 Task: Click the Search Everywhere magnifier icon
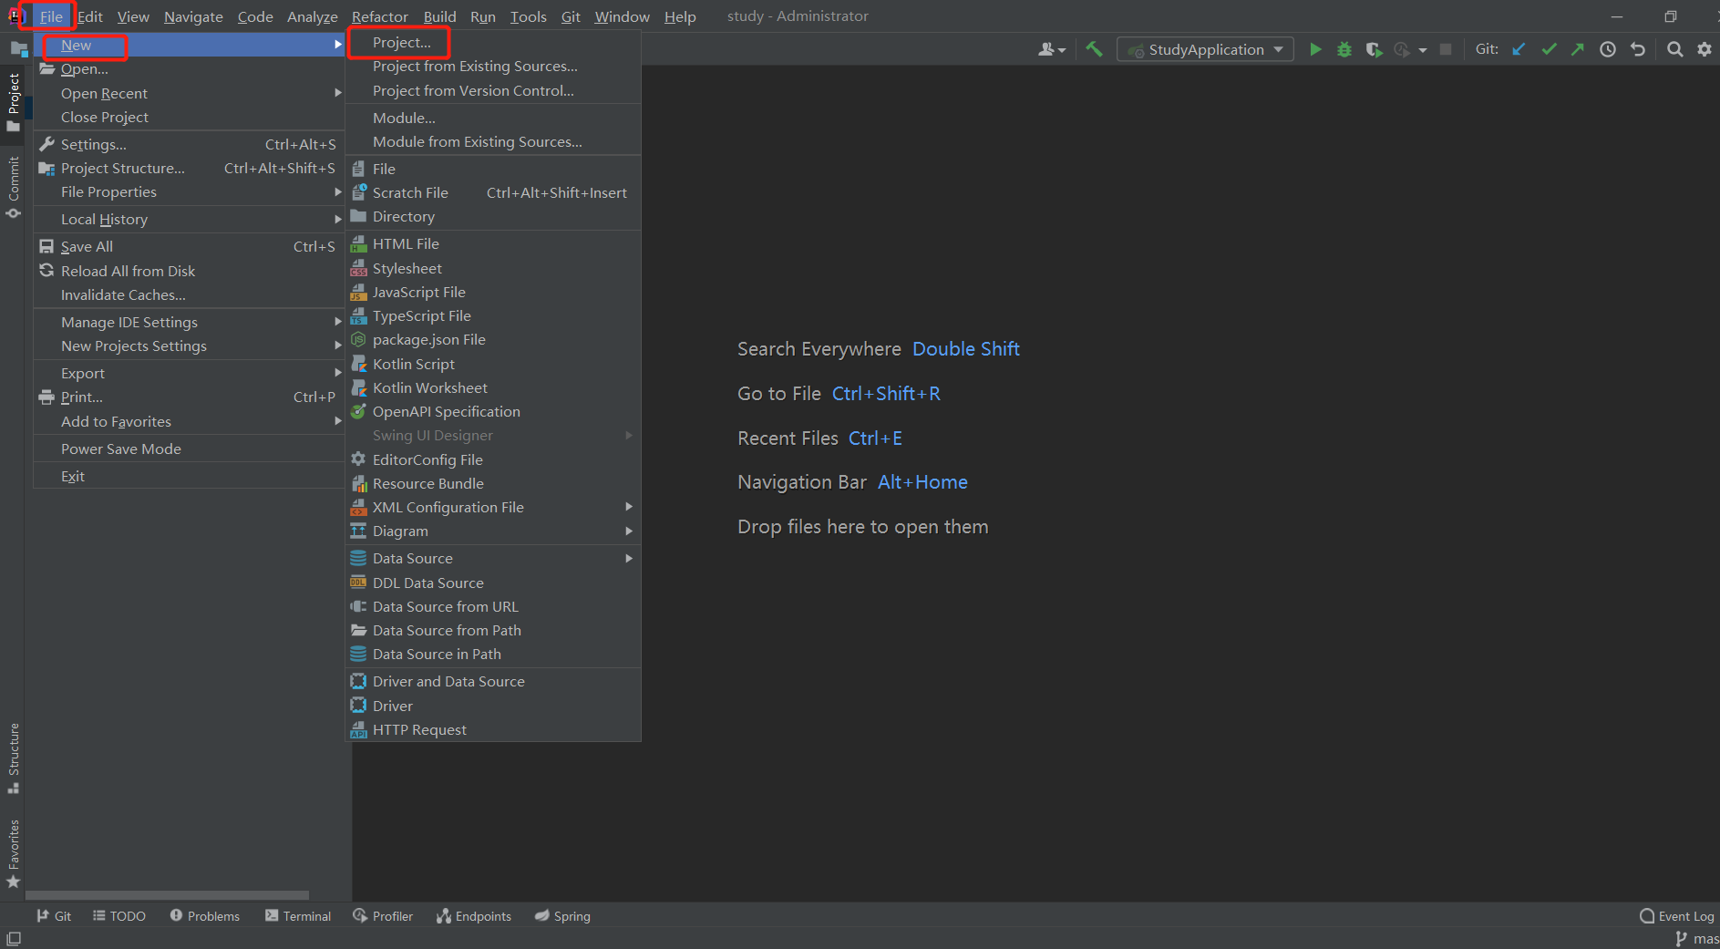click(x=1674, y=50)
